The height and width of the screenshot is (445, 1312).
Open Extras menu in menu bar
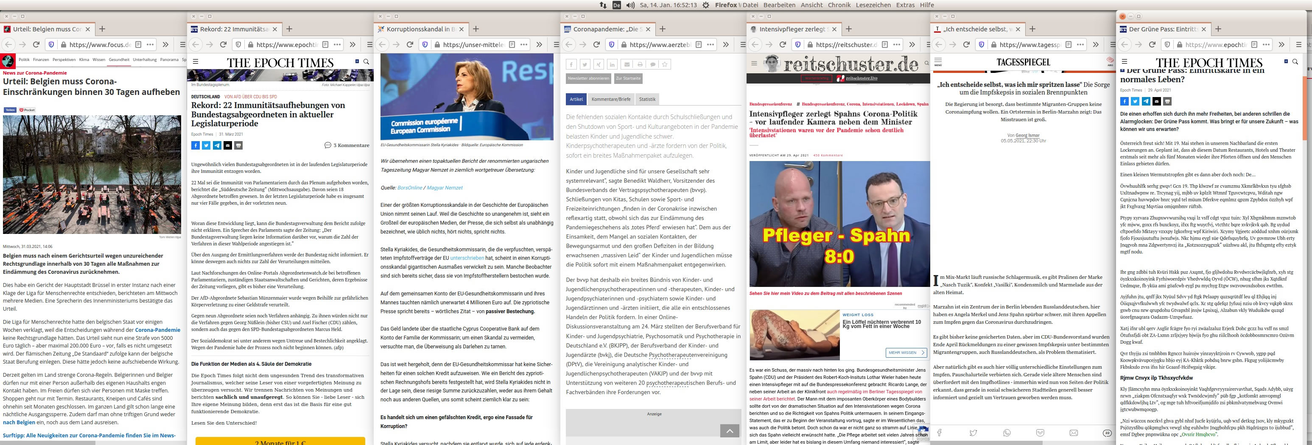point(905,5)
